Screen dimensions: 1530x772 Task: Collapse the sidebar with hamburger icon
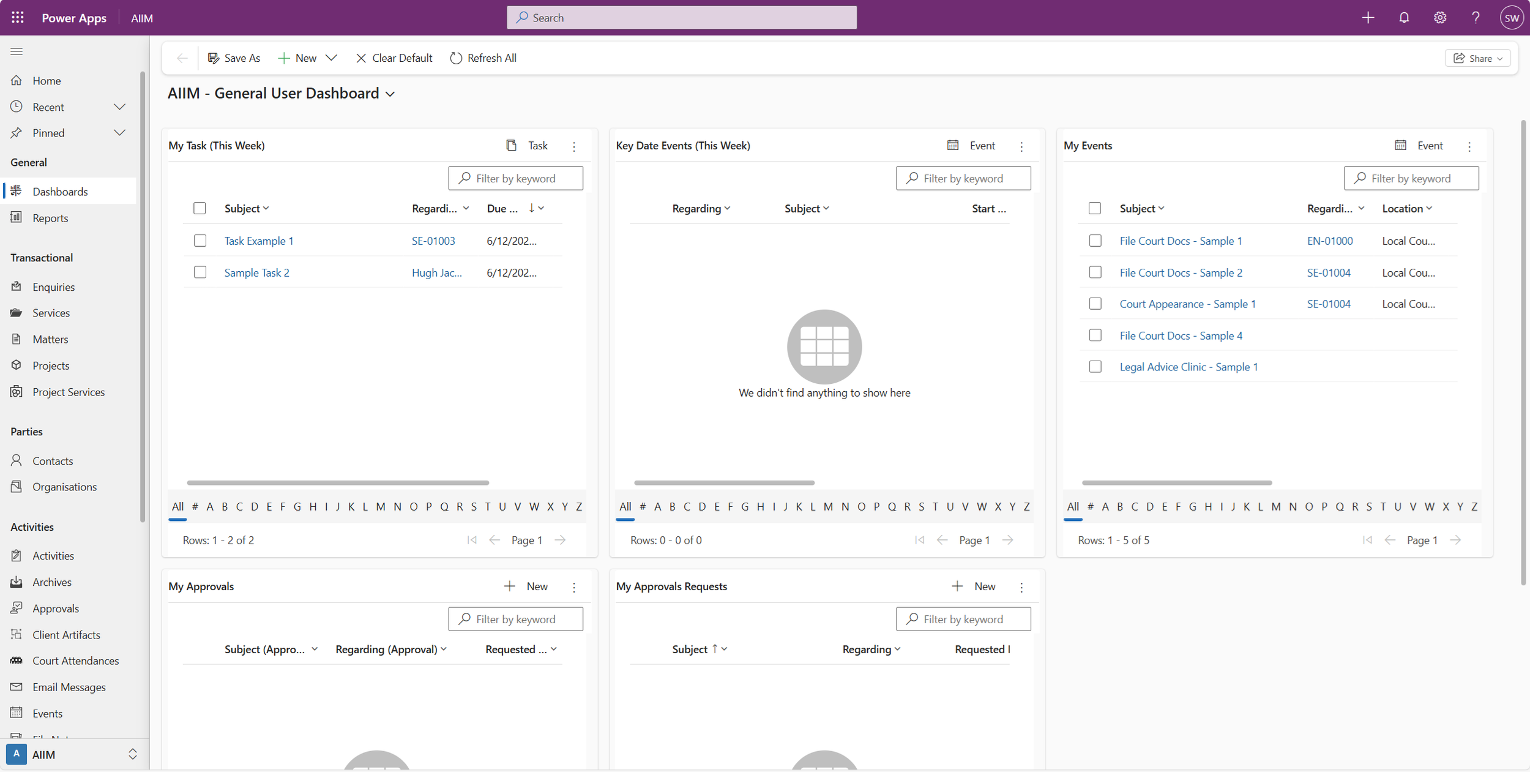pos(17,51)
